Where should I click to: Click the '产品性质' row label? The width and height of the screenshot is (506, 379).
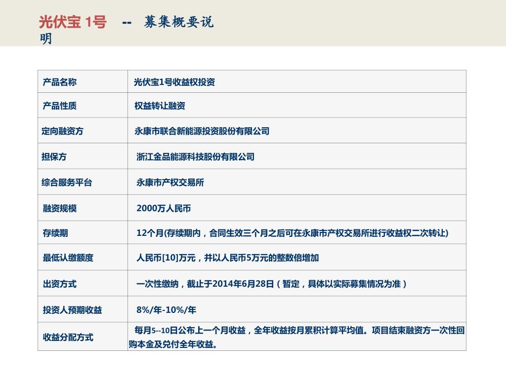[60, 106]
